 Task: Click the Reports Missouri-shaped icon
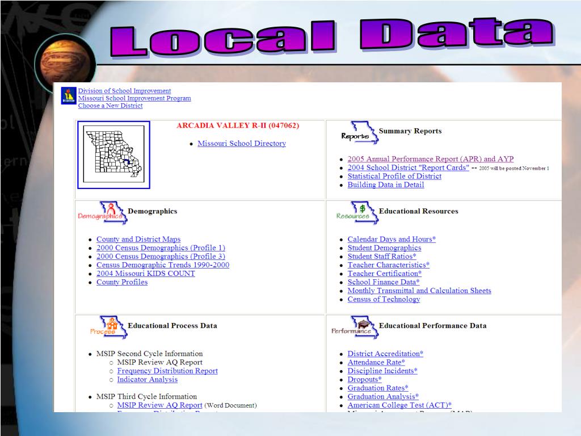359,133
